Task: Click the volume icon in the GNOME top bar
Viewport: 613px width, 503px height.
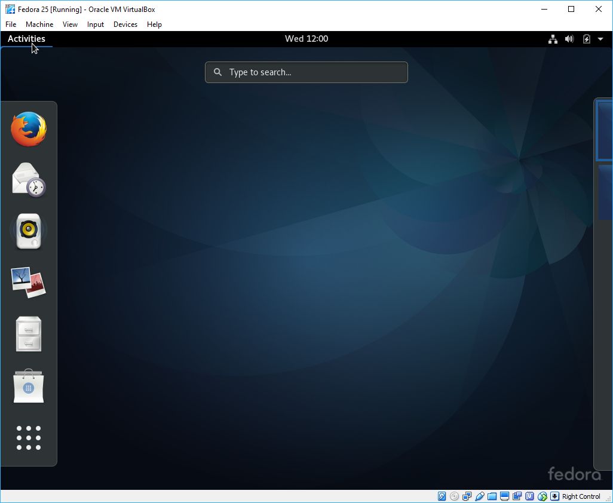Action: [x=569, y=38]
